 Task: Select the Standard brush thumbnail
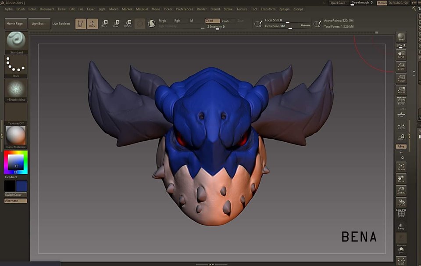click(16, 42)
